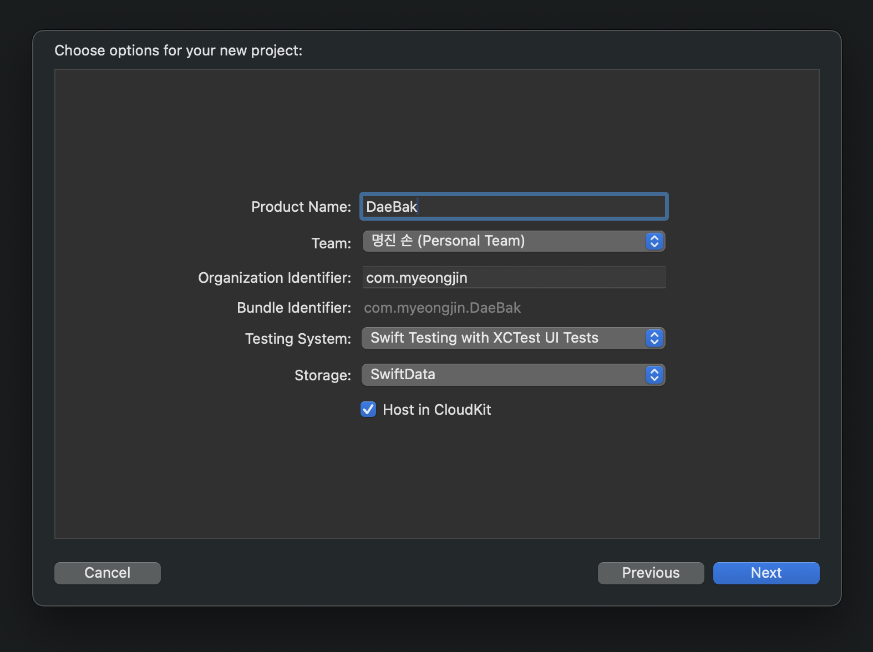873x652 pixels.
Task: Uncheck the Host in CloudKit checkbox
Action: click(368, 409)
